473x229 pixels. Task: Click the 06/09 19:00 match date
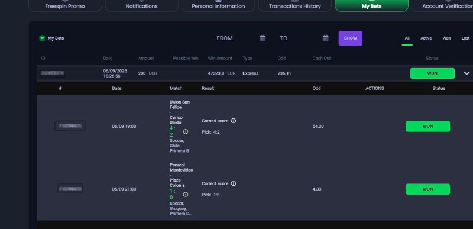coord(124,127)
